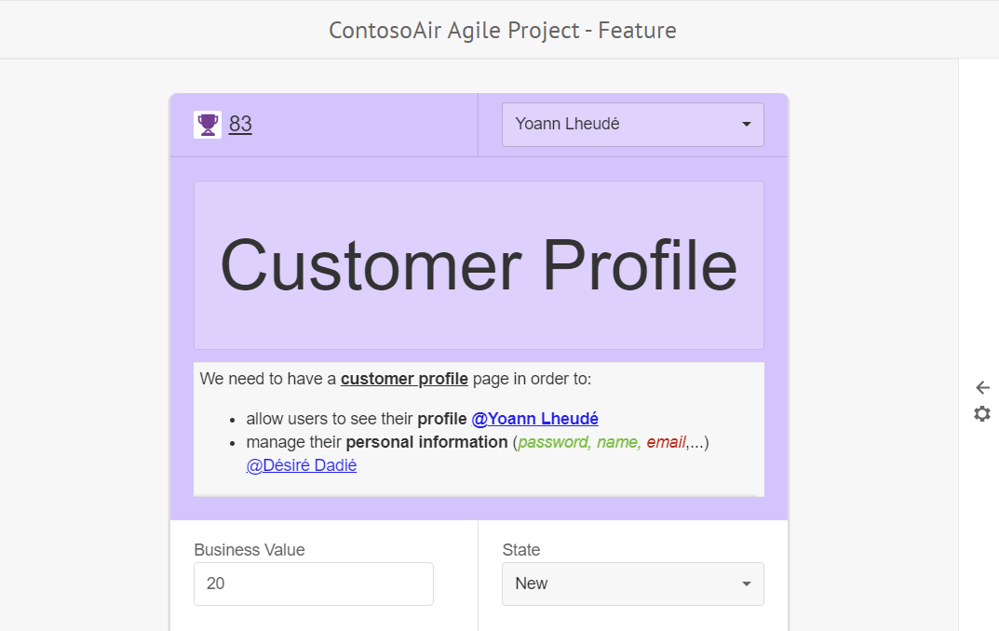Click the 'personal information' bold text
Viewport: 999px width, 631px height.
426,442
